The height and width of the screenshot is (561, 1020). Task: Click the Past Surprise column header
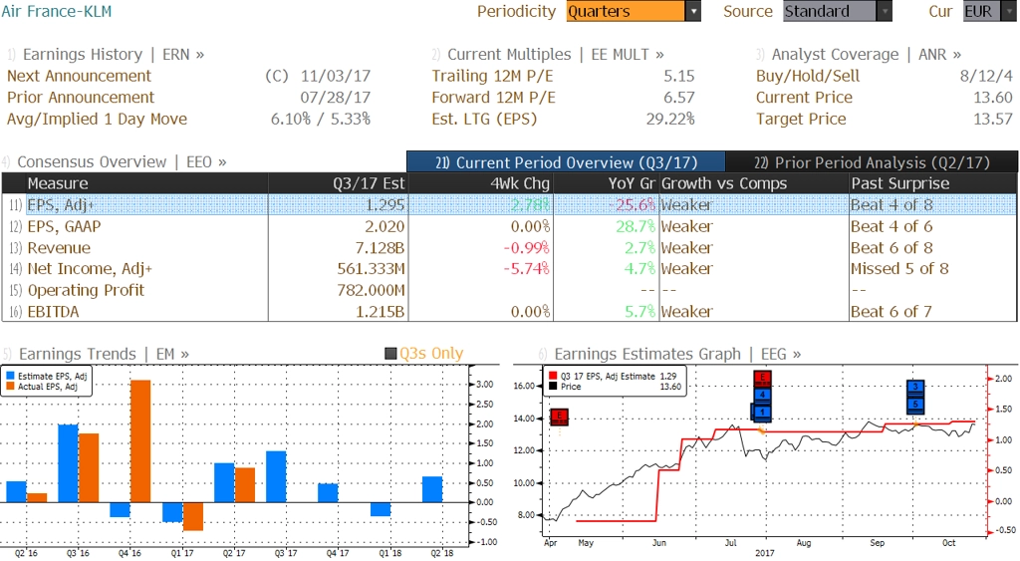(932, 183)
